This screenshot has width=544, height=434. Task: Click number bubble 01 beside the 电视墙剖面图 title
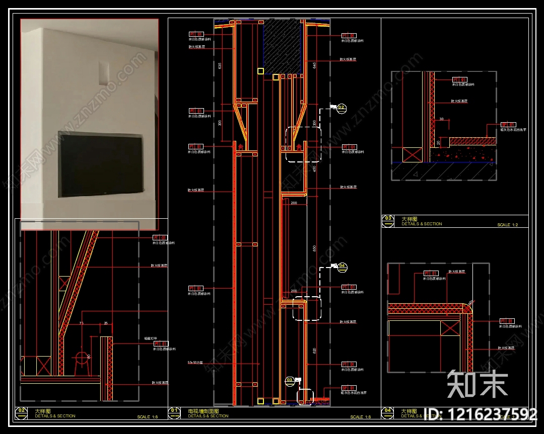point(174,412)
